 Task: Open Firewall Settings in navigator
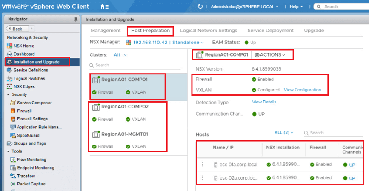[x=32, y=119]
